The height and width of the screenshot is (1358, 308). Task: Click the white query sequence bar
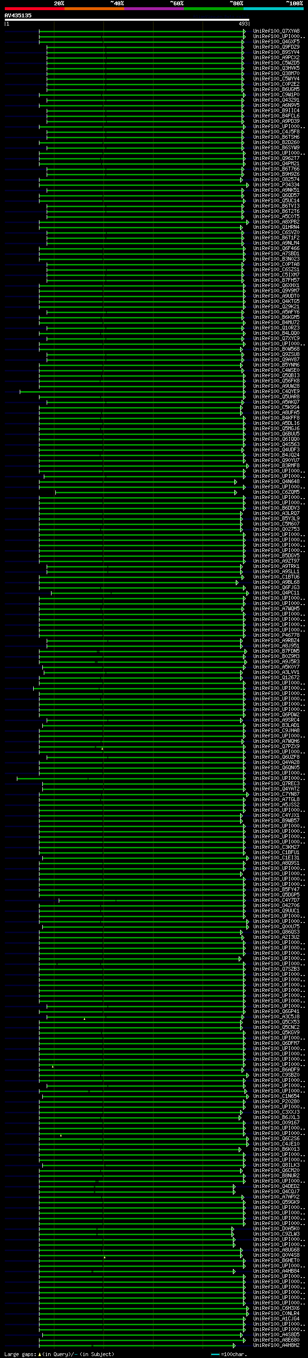(x=127, y=20)
